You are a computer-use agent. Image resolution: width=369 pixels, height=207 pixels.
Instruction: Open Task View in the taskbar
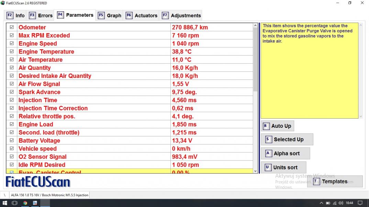click(15, 203)
